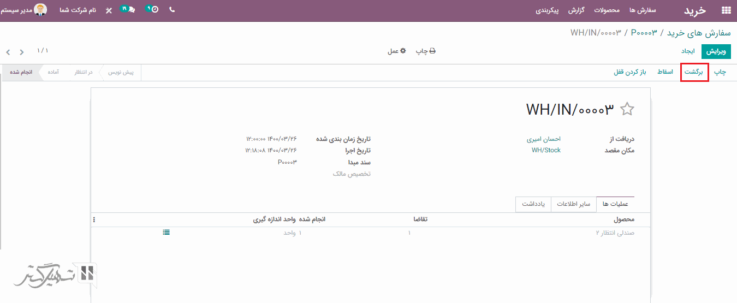The height and width of the screenshot is (303, 737).
Task: Go to previous record using pager arrow
Action: point(8,52)
